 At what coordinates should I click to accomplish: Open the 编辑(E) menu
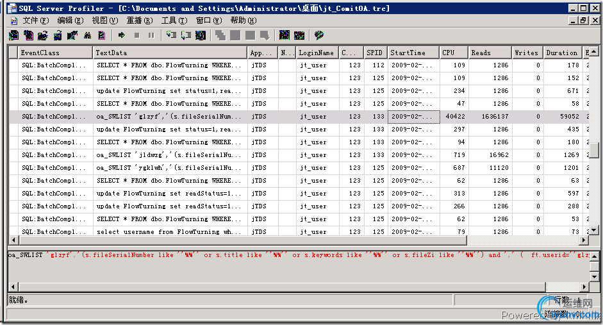[70, 21]
